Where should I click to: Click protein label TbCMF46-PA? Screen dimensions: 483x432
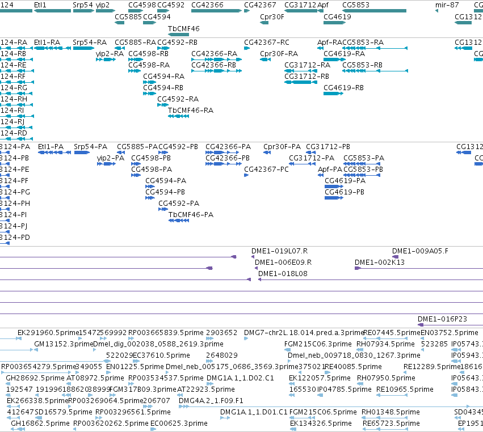tap(191, 215)
